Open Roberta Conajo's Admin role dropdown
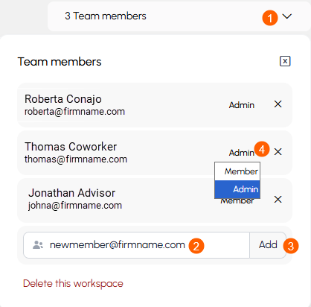The height and width of the screenshot is (307, 311). [242, 105]
